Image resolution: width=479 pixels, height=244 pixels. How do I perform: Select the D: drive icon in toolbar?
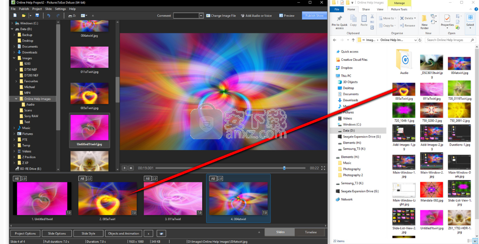click(x=72, y=15)
